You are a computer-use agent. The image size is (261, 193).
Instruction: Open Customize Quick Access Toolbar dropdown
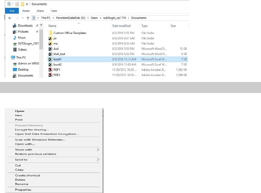click(27, 4)
